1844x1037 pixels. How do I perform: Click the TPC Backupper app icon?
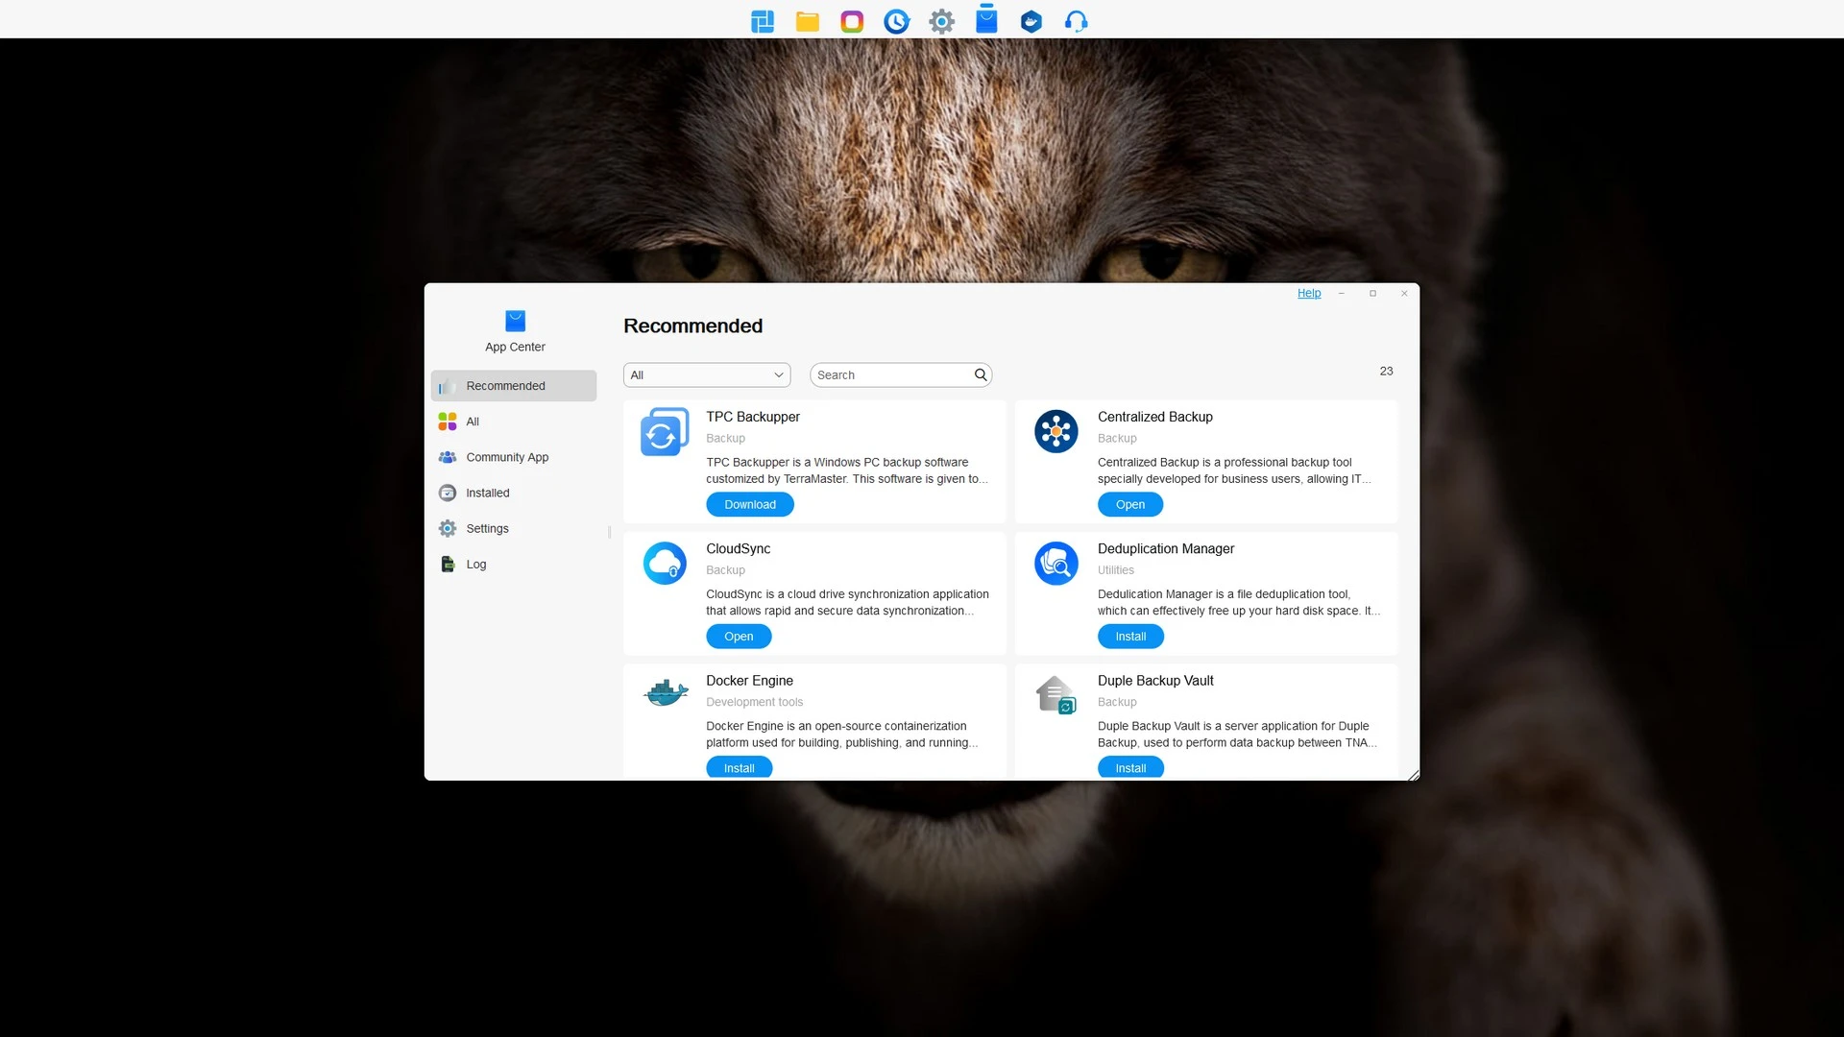tap(664, 432)
